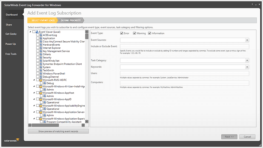Click the SolarWinds logo in bottom corner
This screenshot has height=148, width=263.
(12, 140)
